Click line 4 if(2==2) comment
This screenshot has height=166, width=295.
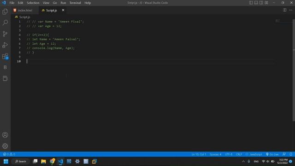tap(38, 35)
